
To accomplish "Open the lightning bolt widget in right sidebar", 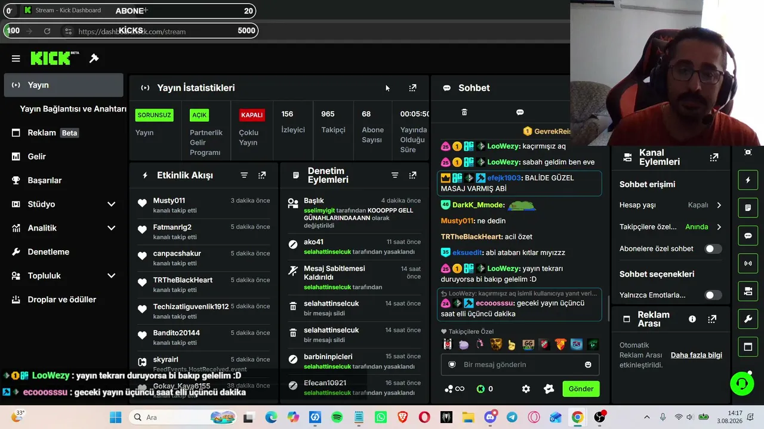I will click(x=748, y=180).
